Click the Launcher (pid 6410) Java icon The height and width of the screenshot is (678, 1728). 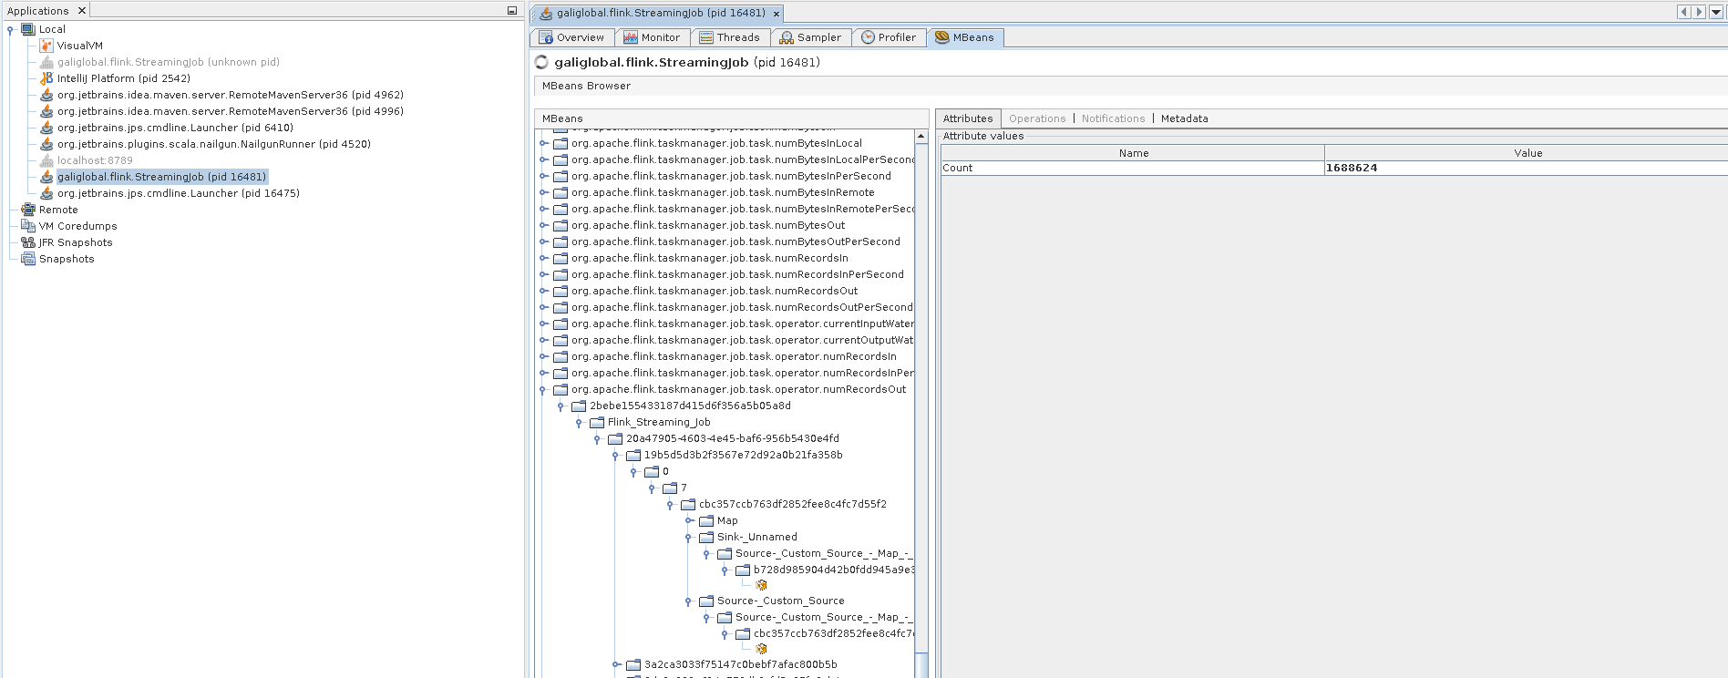(46, 128)
